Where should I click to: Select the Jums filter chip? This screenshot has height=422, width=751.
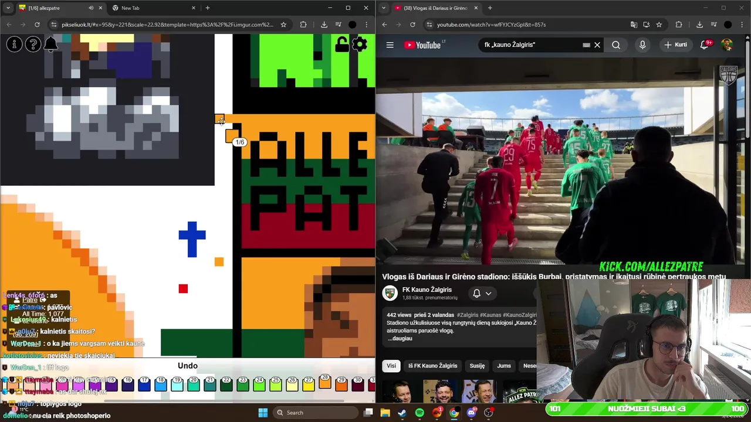(504, 366)
